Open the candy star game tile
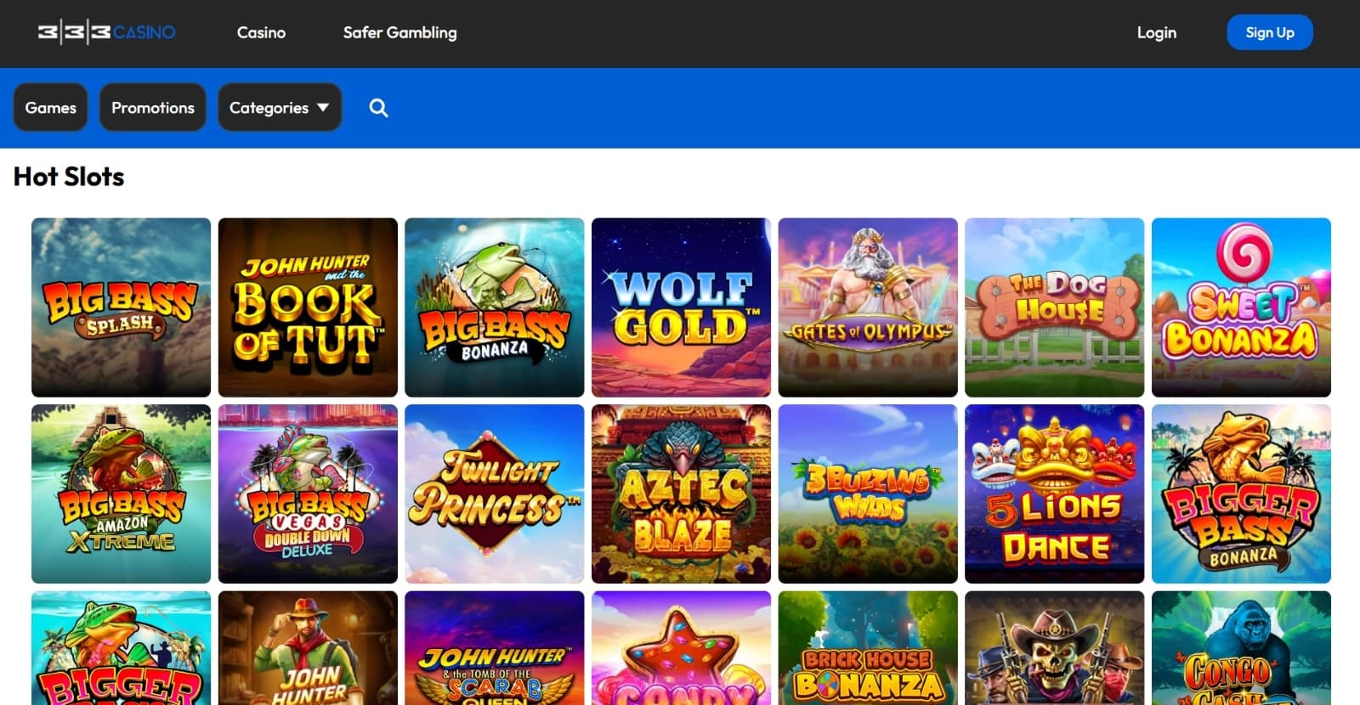 [681, 648]
